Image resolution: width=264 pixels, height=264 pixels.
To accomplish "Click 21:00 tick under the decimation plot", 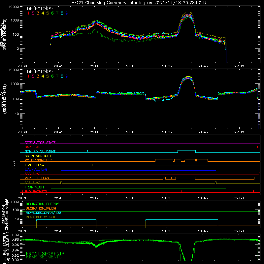I will click(95, 231).
